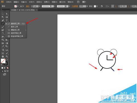Open the opacity value dropdown
137x103 pixels.
(87, 6)
